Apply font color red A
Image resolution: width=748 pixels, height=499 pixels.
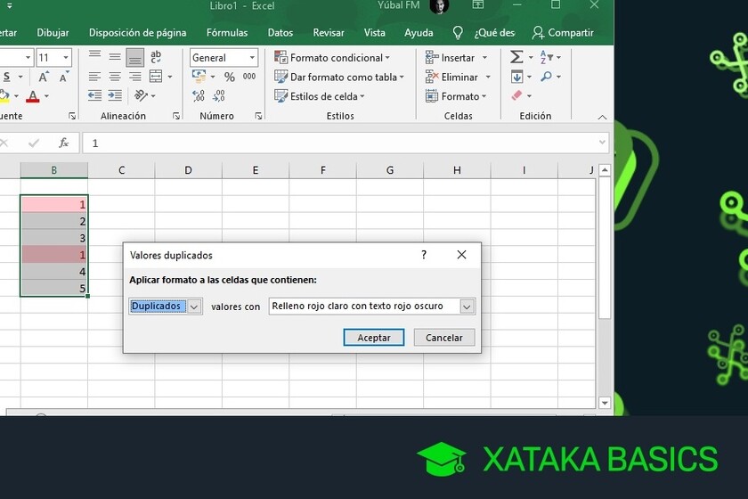33,96
